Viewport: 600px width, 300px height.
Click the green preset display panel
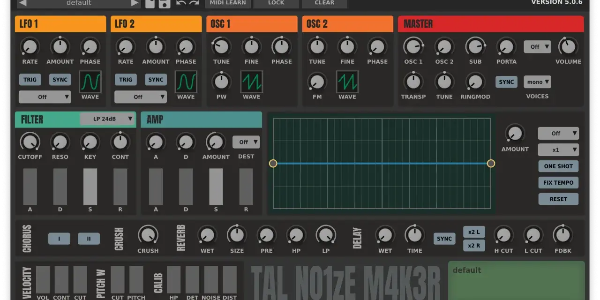pyautogui.click(x=517, y=280)
